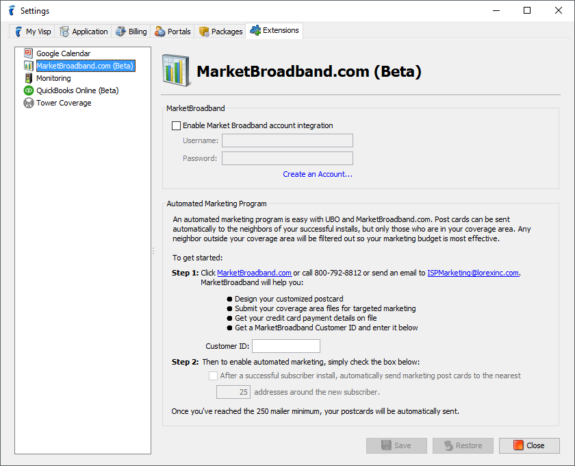The height and width of the screenshot is (466, 575).
Task: Click the MarketBroadband.com (Beta) page heading
Action: pos(309,71)
